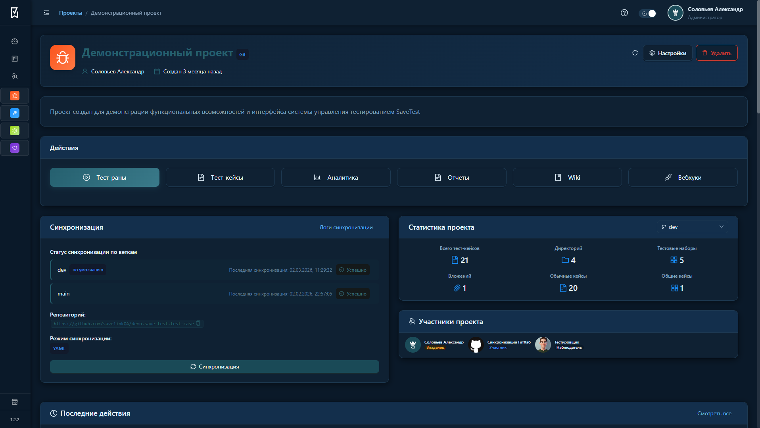Click the sidebar collapse menu icon
The width and height of the screenshot is (760, 428).
tap(46, 13)
